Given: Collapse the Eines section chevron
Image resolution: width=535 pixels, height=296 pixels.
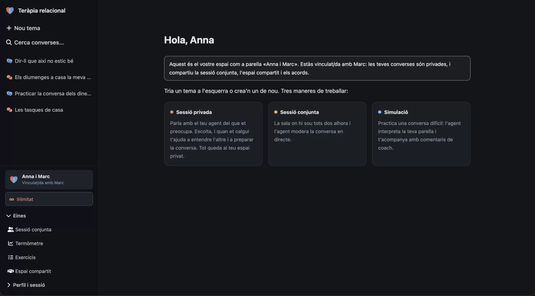Looking at the screenshot, I should 9,216.
